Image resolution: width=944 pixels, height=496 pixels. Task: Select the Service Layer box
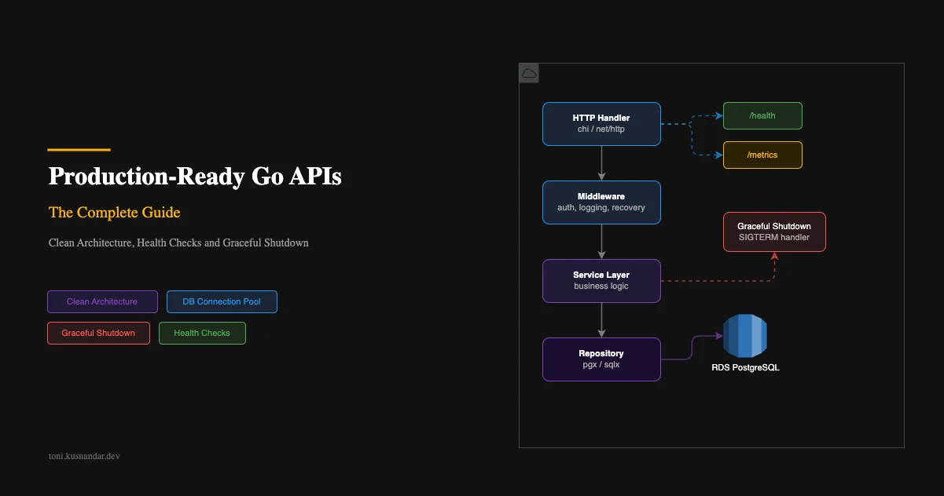(x=601, y=281)
